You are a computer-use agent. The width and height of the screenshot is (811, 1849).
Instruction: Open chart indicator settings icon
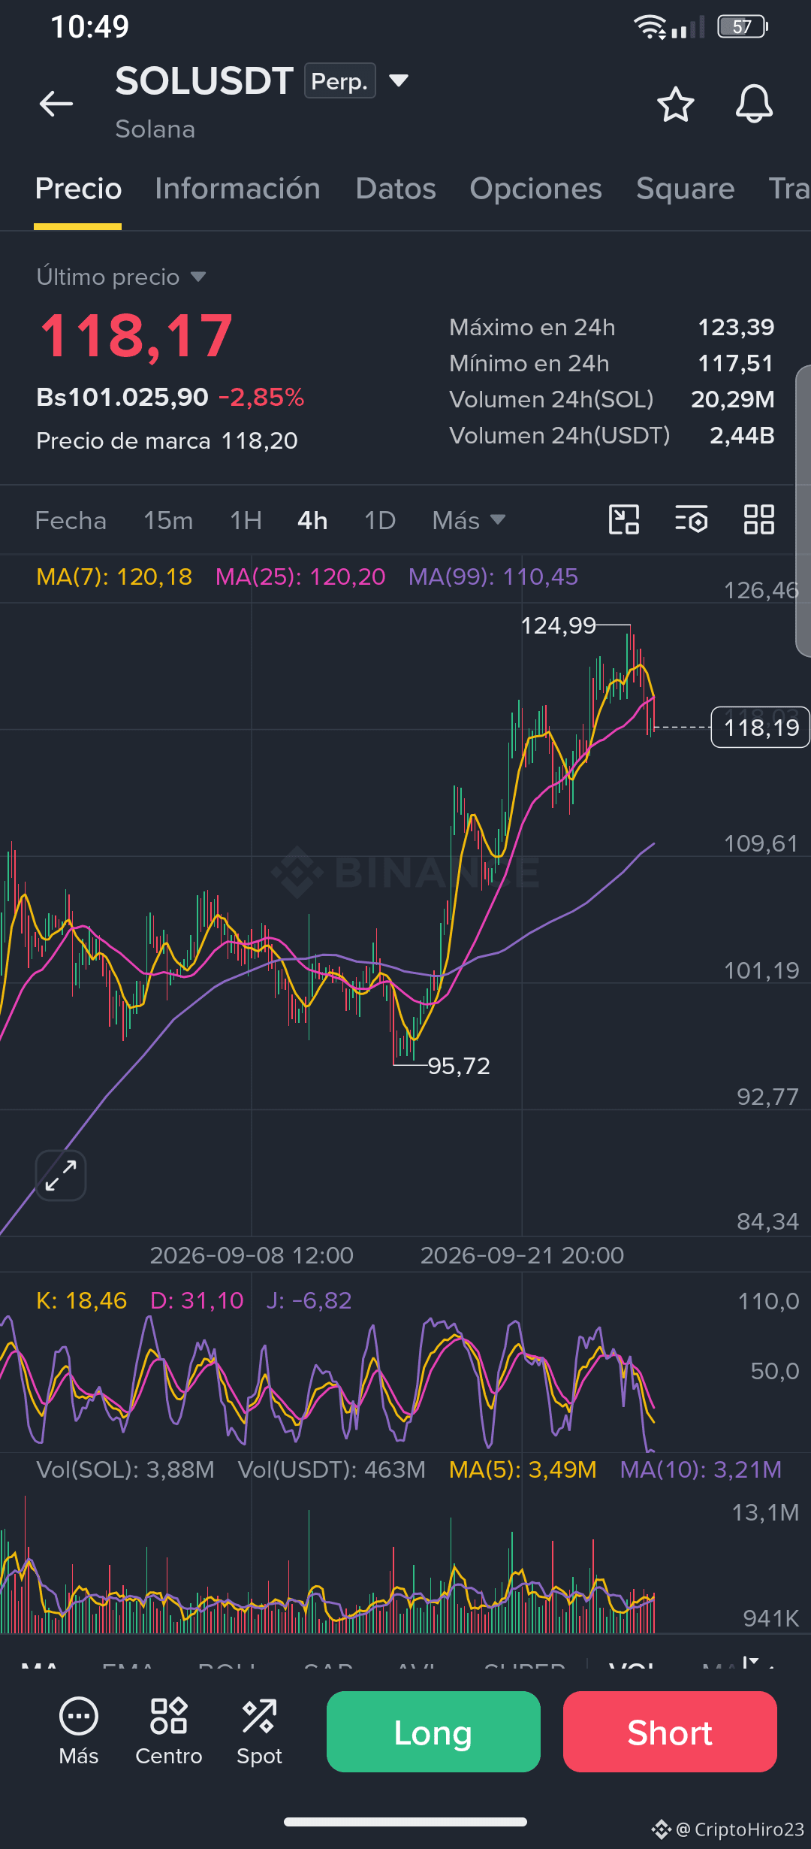[691, 519]
